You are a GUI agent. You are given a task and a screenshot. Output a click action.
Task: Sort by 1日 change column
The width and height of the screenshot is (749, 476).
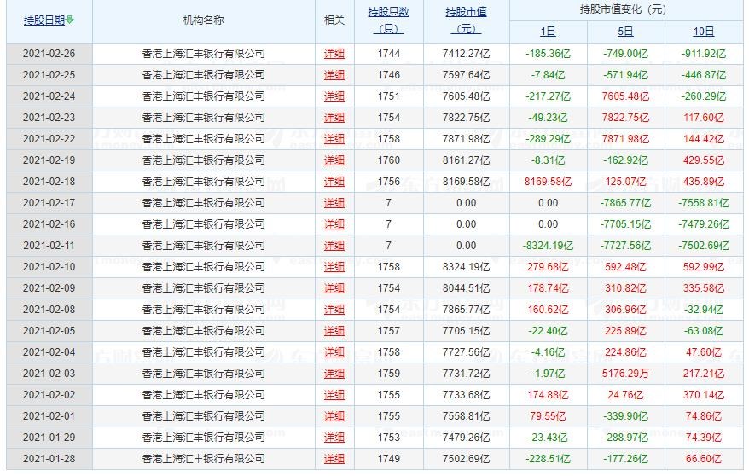pos(548,32)
